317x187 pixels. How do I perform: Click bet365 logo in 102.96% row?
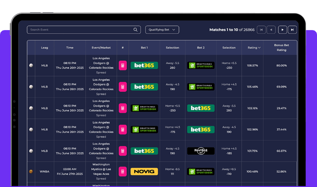pos(201,130)
